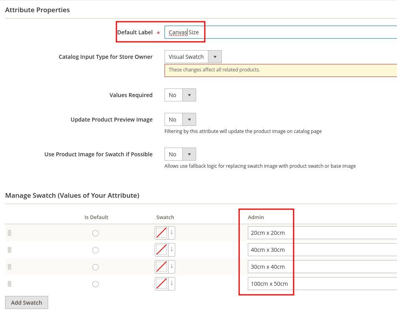Click the Values Required label
This screenshot has height=326, width=397.
pyautogui.click(x=131, y=95)
